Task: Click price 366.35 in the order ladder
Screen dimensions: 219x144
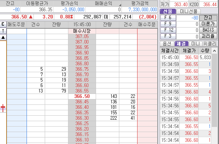Action: coord(82,112)
